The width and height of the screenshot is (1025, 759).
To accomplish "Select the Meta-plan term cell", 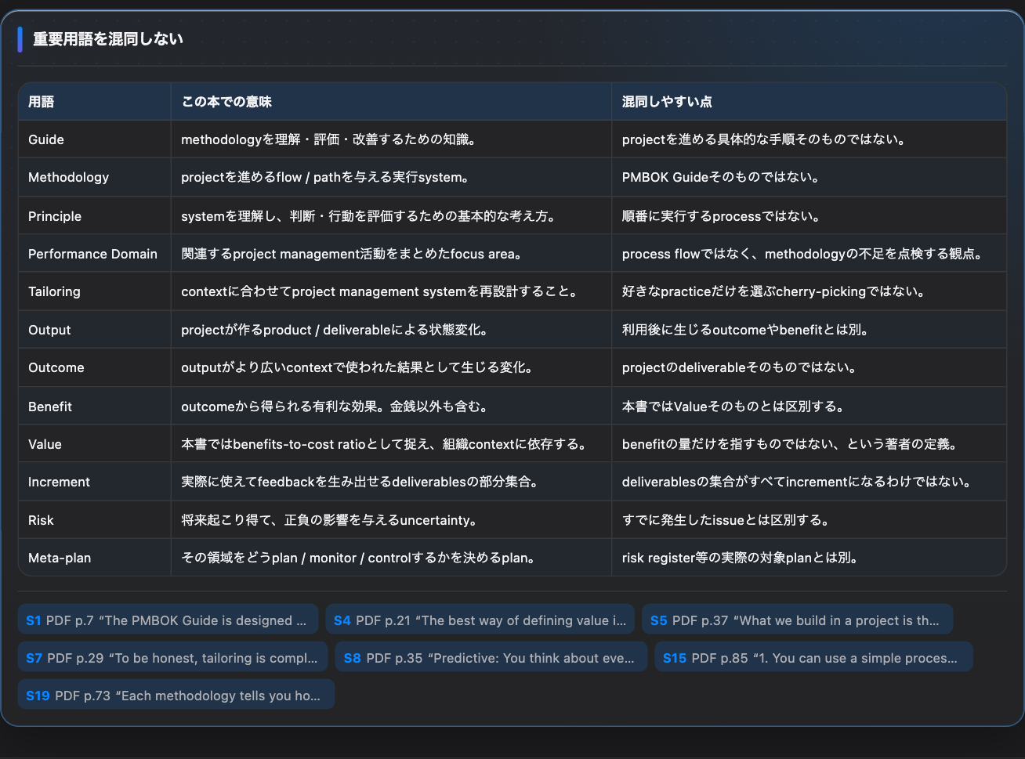I will (95, 558).
